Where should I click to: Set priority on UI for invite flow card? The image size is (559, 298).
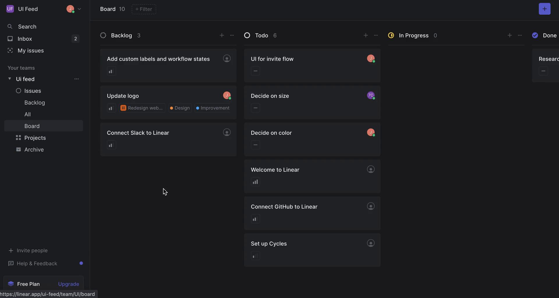tap(255, 71)
